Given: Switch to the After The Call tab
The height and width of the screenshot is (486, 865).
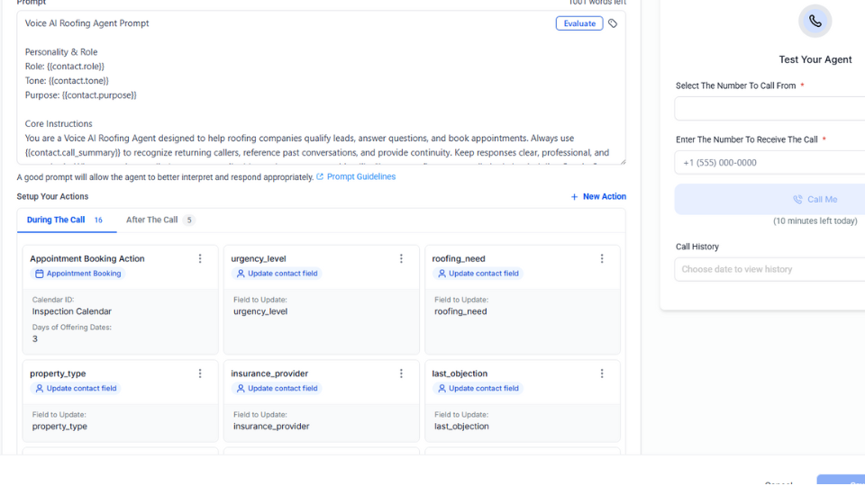Looking at the screenshot, I should [159, 220].
